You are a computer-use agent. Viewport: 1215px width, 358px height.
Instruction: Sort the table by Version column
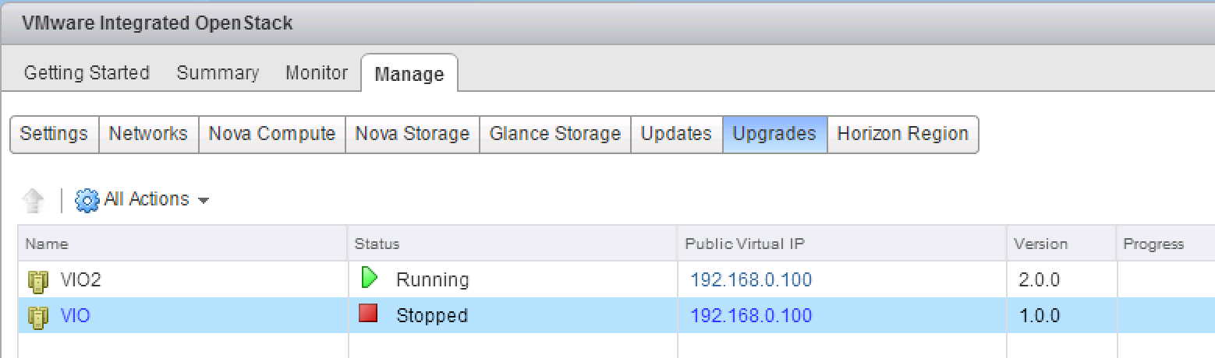click(1040, 244)
